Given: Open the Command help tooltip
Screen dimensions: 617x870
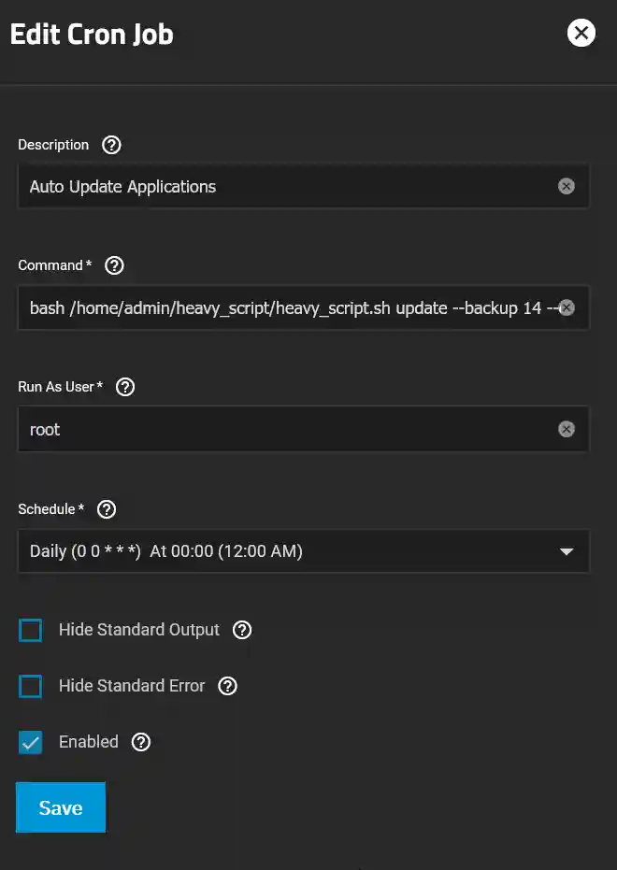Looking at the screenshot, I should pyautogui.click(x=114, y=265).
